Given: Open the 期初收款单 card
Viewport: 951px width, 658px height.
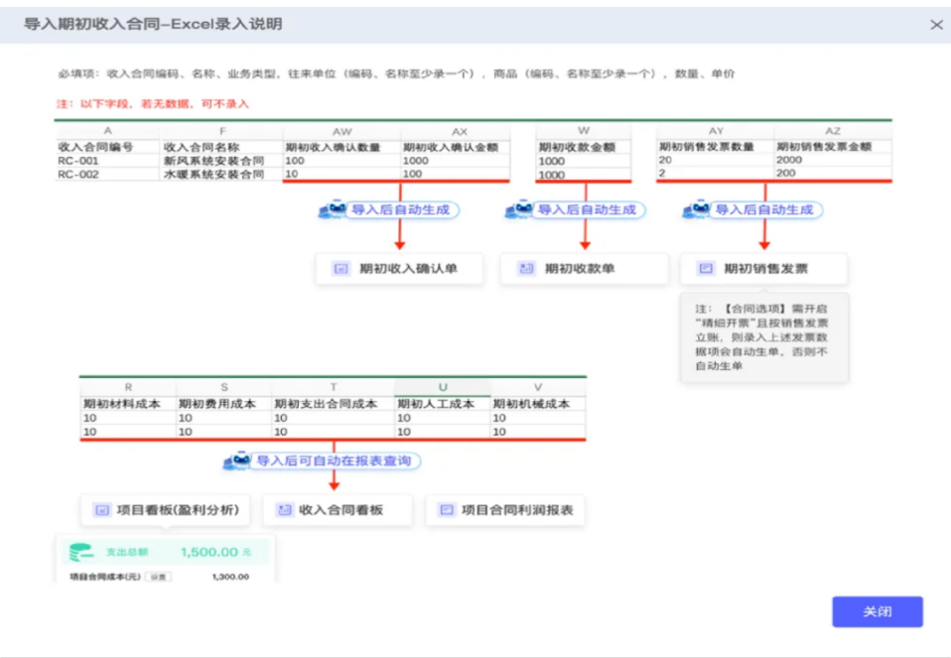Looking at the screenshot, I should coord(584,269).
